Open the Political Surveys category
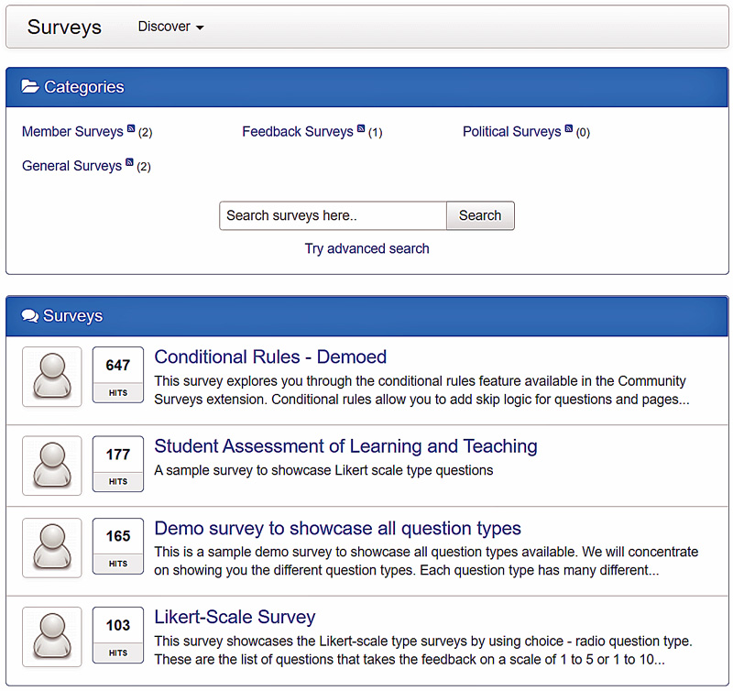This screenshot has height=691, width=733. click(512, 132)
